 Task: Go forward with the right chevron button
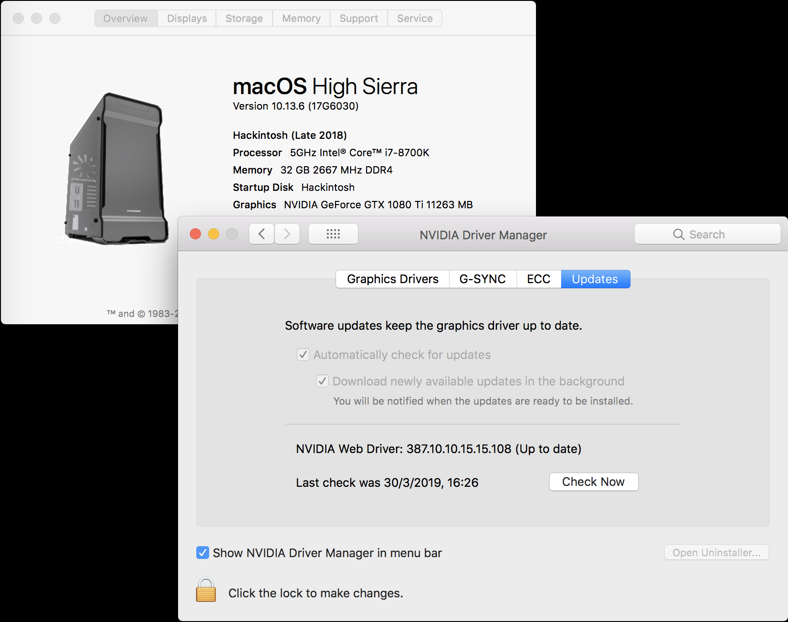click(x=287, y=234)
